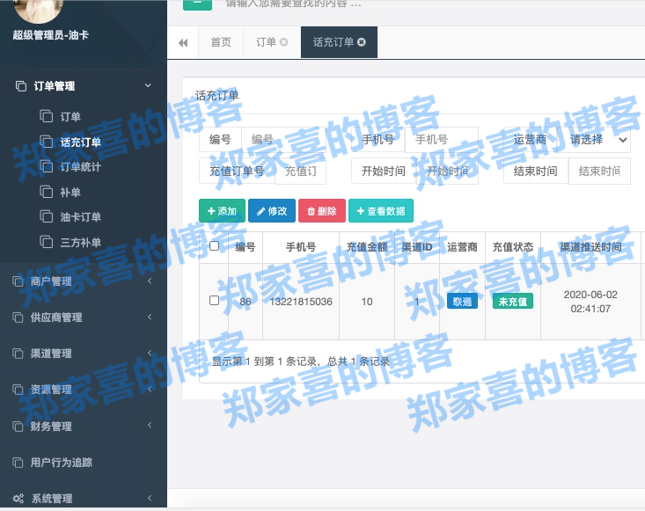
Task: Click the icon beside 订单 in sidebar
Action: pos(46,116)
